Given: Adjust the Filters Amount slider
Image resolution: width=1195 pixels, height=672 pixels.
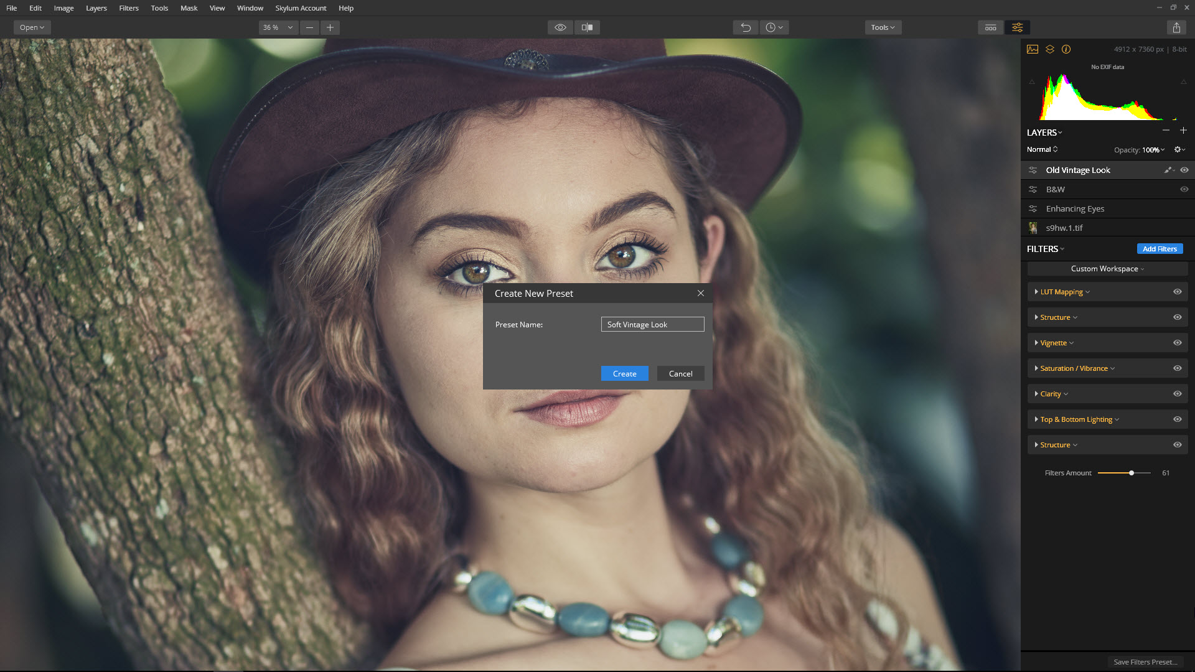Looking at the screenshot, I should click(x=1131, y=473).
